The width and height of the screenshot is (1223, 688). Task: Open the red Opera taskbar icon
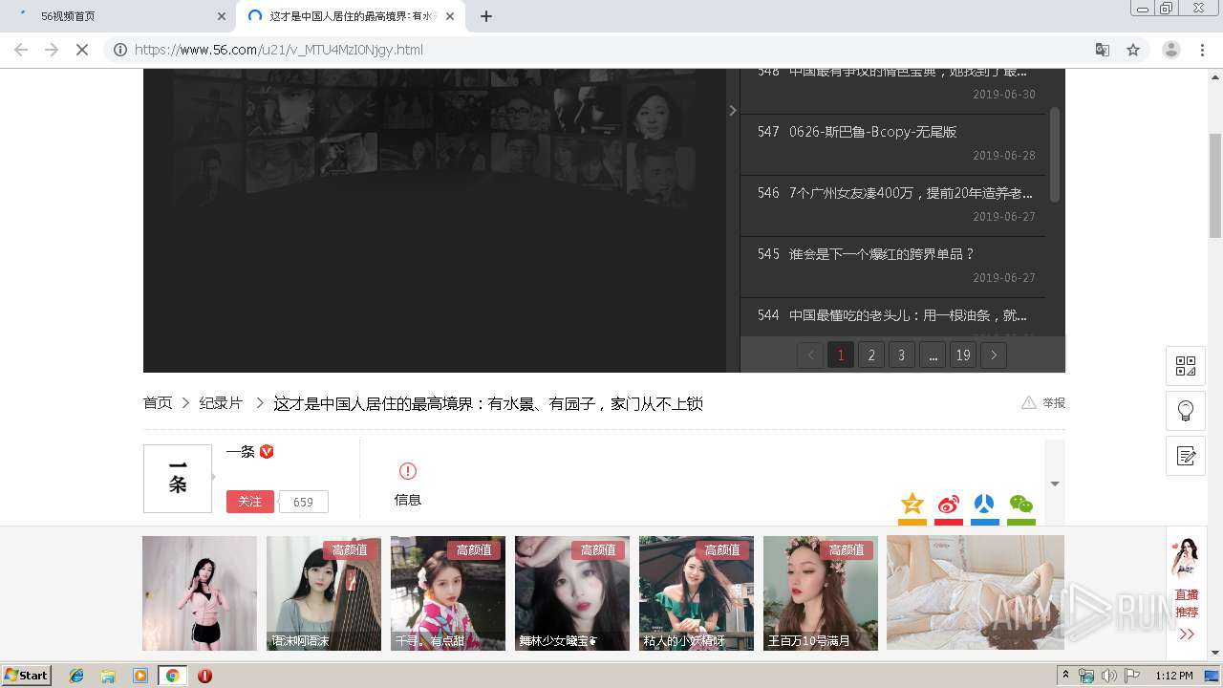point(204,676)
